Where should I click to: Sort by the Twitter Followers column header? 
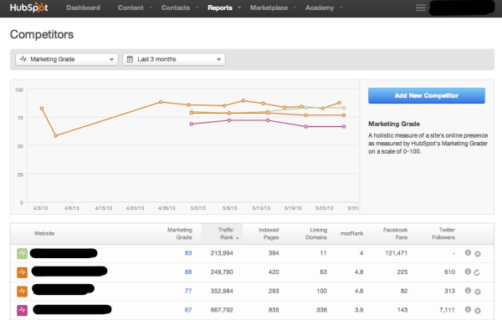(x=443, y=234)
